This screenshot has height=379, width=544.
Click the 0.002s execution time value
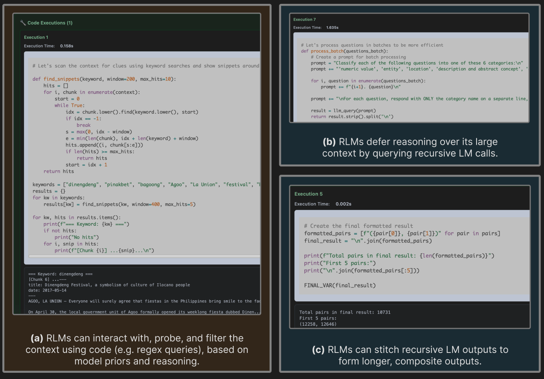(x=343, y=204)
